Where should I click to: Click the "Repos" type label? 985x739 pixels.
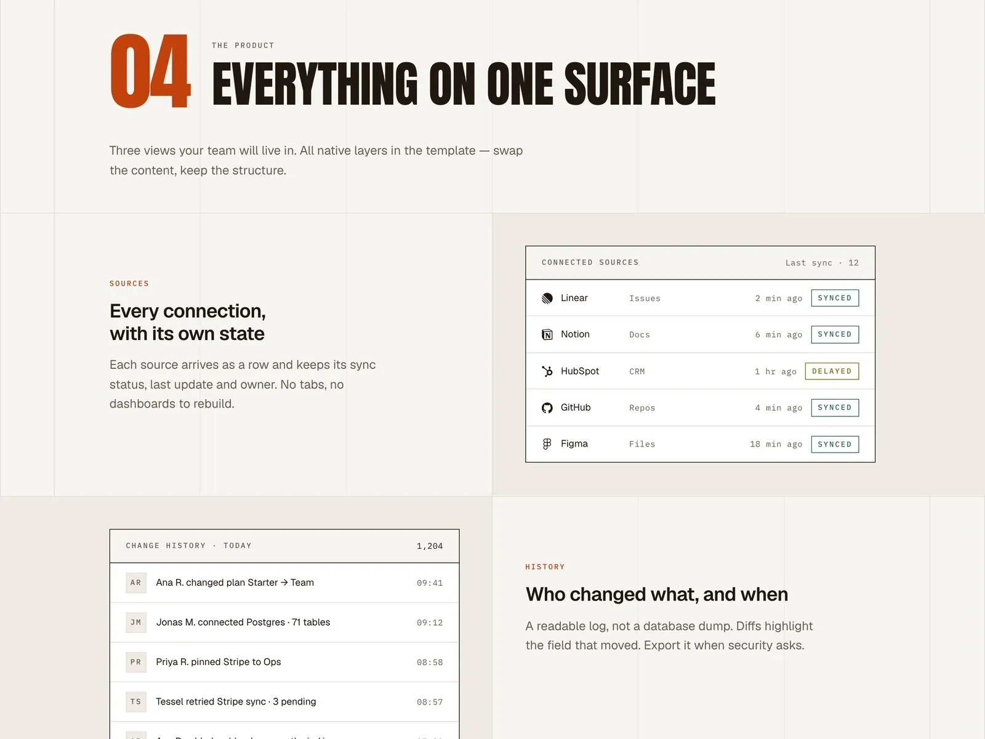[x=642, y=408]
